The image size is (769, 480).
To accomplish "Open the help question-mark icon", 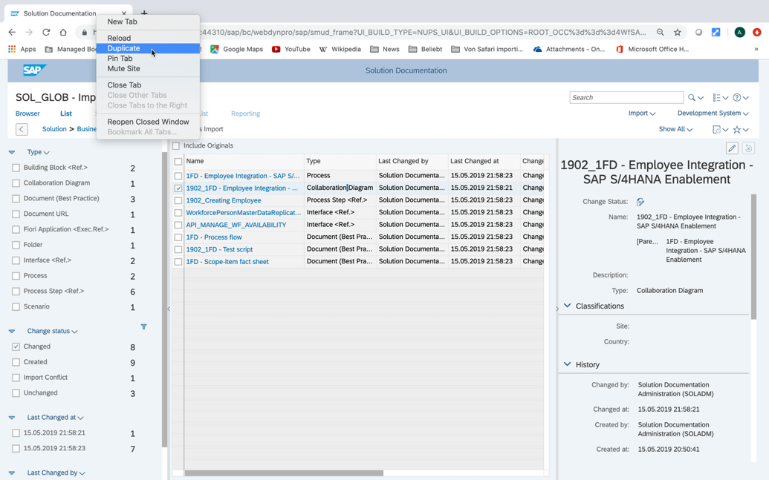I will point(736,97).
